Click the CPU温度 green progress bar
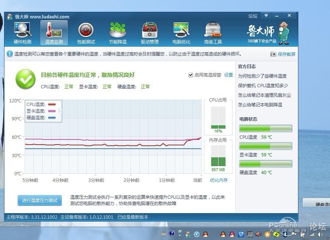This screenshot has height=240, width=330. tap(266, 128)
